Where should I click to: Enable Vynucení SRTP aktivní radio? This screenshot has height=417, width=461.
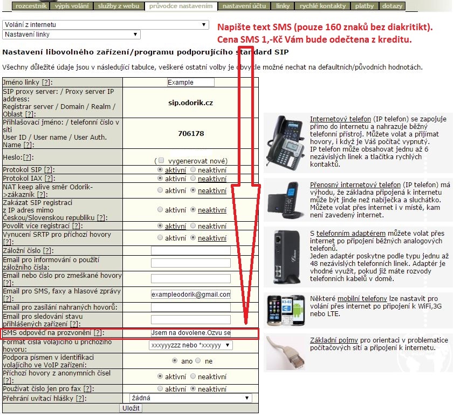[x=160, y=237]
